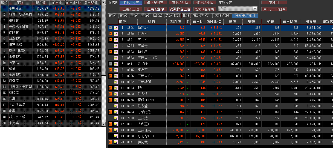
Task: Open the 業種指定 dropdown list
Action: (255, 9)
